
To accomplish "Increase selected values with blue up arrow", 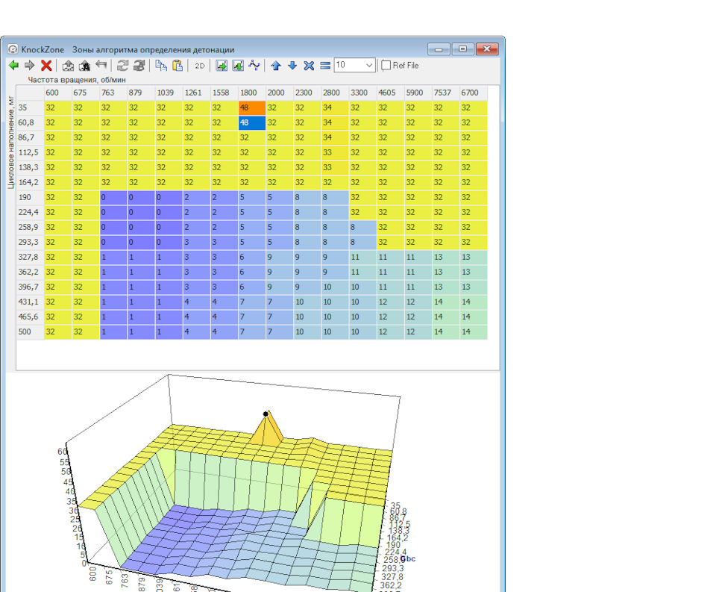I will pos(276,66).
